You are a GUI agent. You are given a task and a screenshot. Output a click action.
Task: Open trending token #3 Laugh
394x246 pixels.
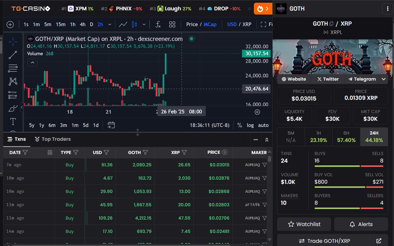170,9
